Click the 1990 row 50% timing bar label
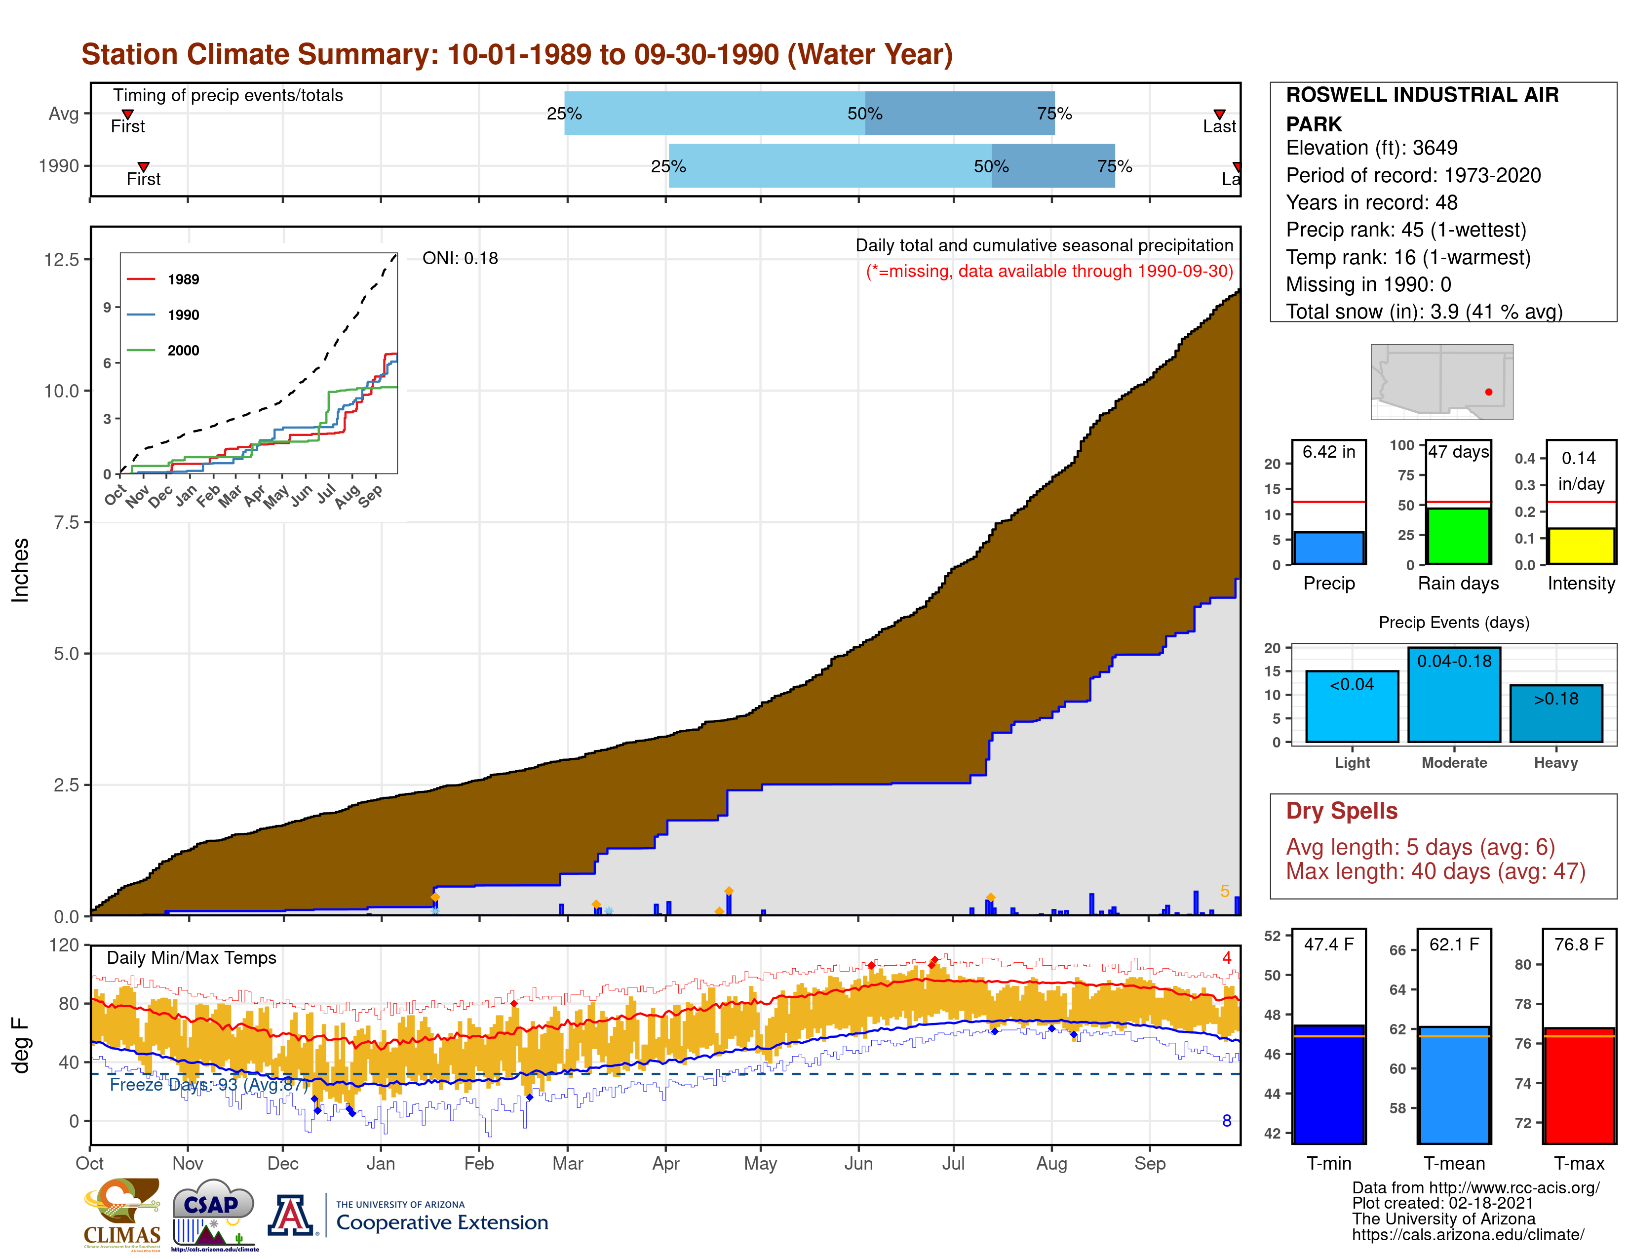Image resolution: width=1629 pixels, height=1259 pixels. coord(991,166)
